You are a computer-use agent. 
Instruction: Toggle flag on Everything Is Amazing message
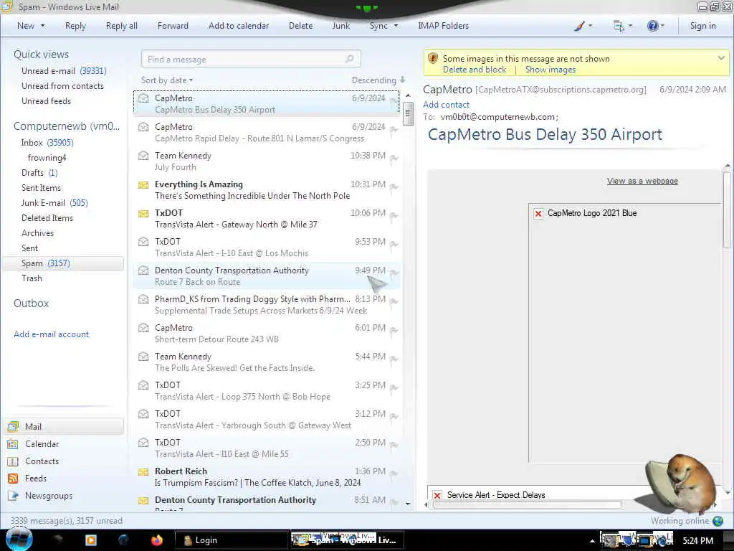(x=394, y=187)
